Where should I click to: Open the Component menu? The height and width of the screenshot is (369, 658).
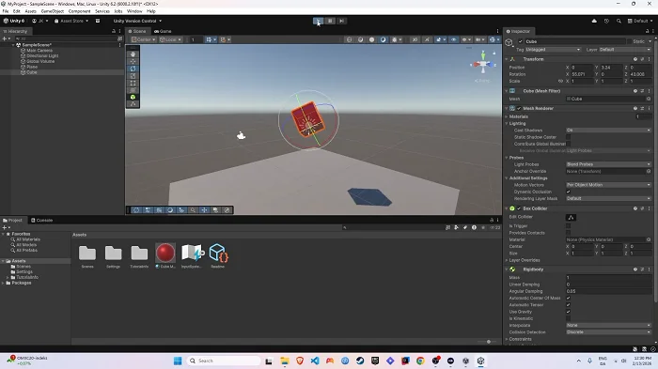79,11
